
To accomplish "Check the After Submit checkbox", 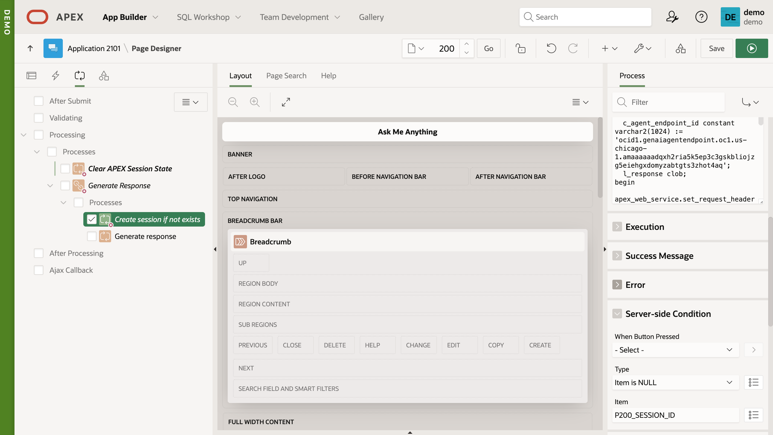I will pos(39,101).
